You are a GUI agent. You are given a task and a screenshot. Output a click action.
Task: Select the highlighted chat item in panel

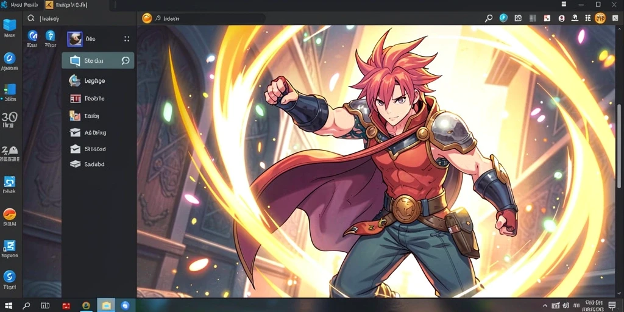point(98,60)
